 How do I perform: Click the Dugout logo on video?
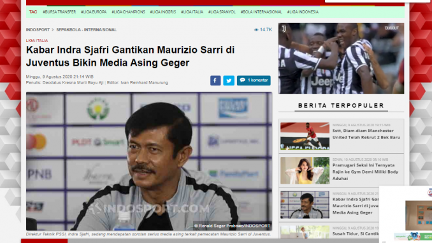point(392,28)
